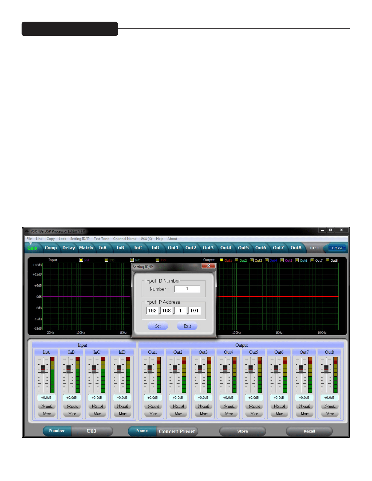Mute the Out7 channel
Screen dimensions: 372x481
(305, 414)
